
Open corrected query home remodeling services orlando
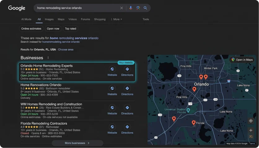coord(74,38)
